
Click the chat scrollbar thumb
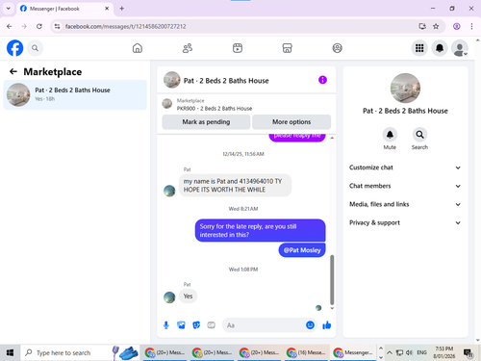332,280
